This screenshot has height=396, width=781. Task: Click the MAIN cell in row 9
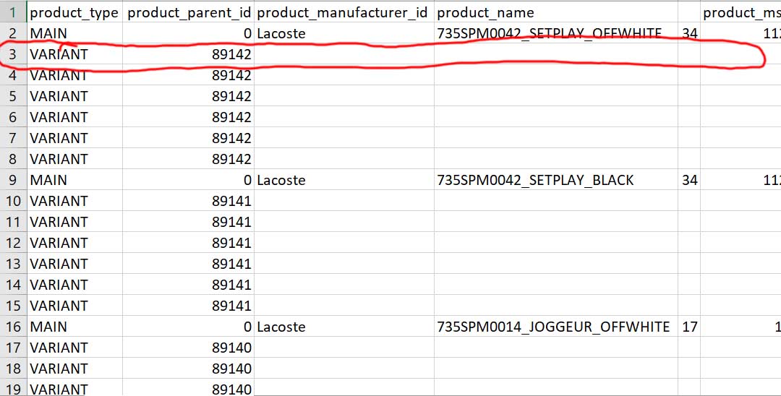(74, 180)
